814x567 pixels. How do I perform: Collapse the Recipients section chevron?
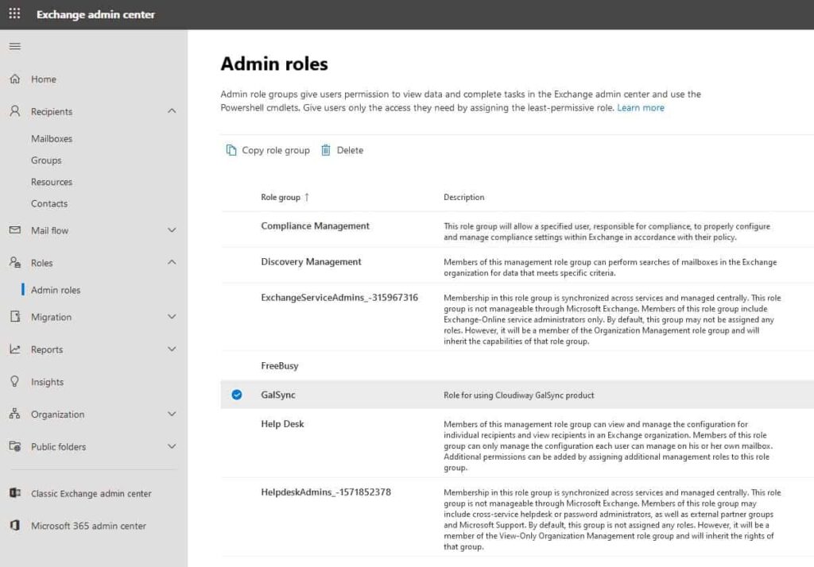(172, 111)
